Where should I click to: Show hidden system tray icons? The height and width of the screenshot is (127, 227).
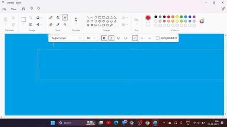pyautogui.click(x=164, y=123)
